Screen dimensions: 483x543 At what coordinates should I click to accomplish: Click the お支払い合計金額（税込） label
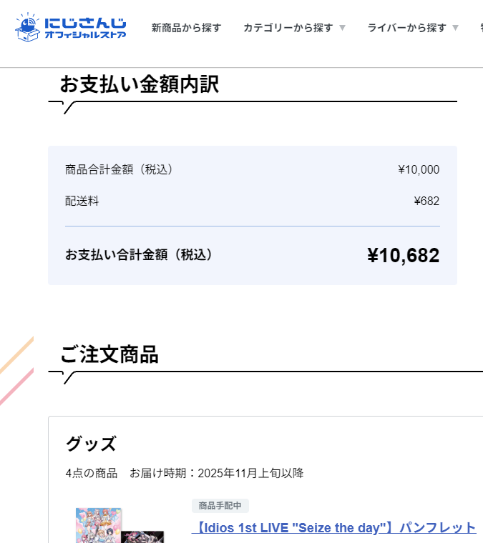(x=139, y=254)
